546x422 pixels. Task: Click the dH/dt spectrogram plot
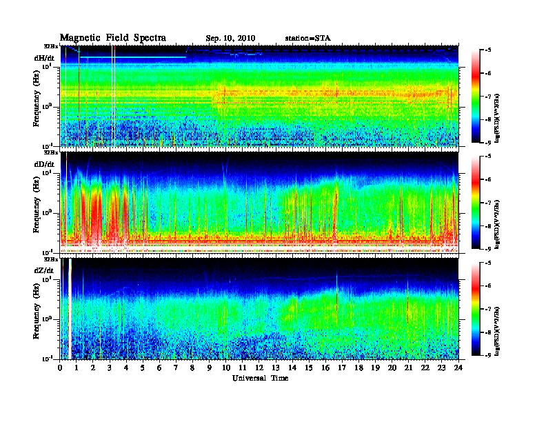[259, 96]
